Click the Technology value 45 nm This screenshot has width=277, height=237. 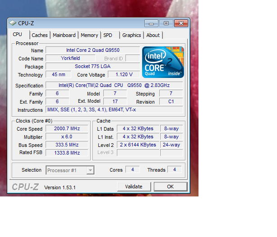click(59, 74)
